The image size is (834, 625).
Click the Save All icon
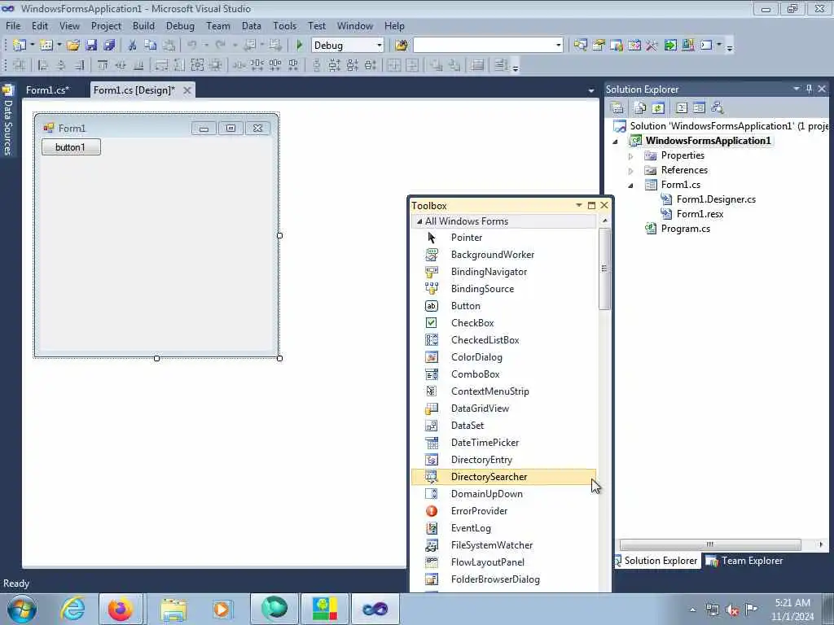coord(110,46)
